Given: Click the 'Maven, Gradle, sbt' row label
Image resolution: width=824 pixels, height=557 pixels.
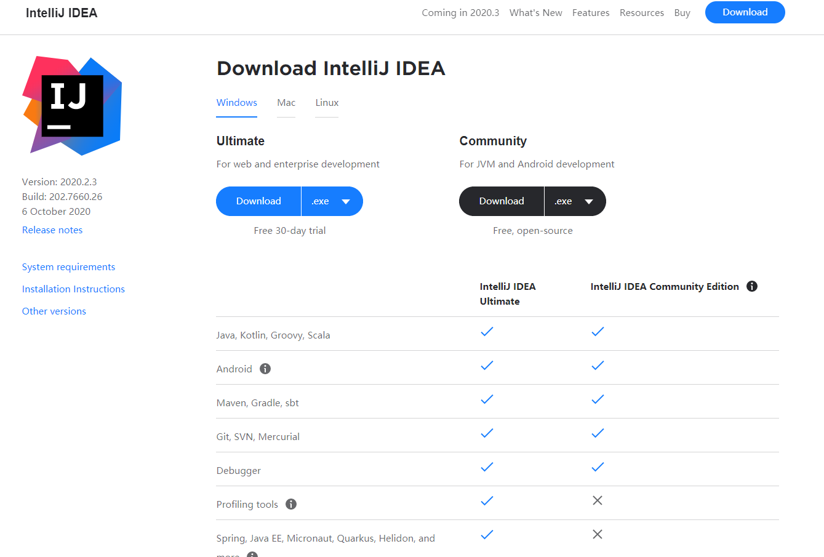Looking at the screenshot, I should click(258, 403).
